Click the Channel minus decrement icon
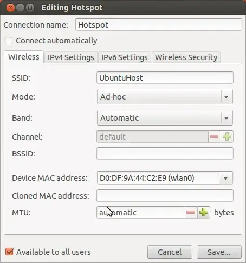246x263 pixels. click(x=214, y=136)
